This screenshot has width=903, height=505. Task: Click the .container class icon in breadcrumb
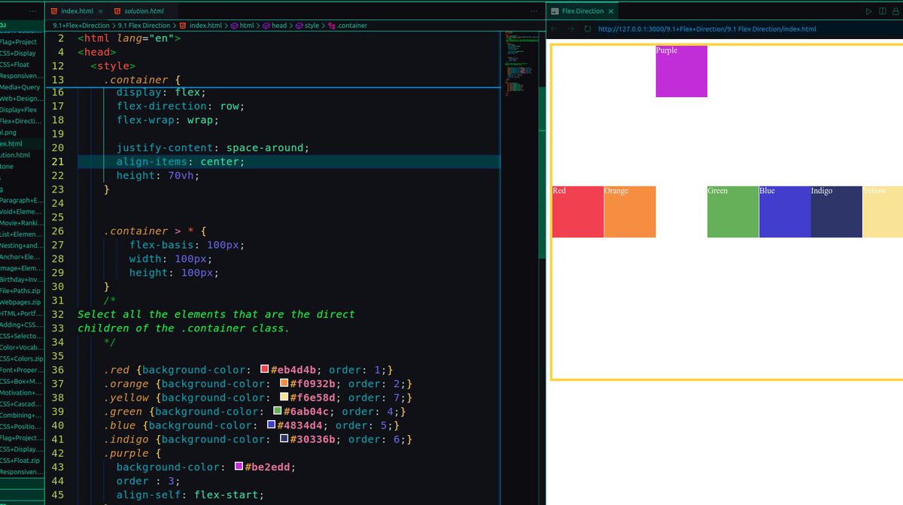point(332,26)
